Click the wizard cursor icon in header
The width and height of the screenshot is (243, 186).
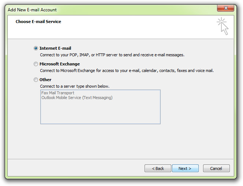(223, 26)
